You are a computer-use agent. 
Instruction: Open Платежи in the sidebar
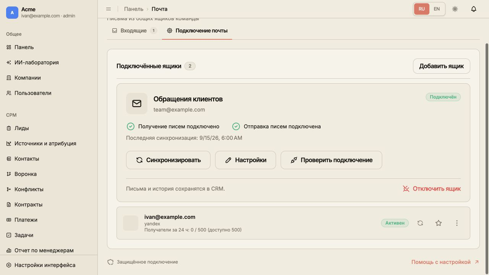pos(49,220)
